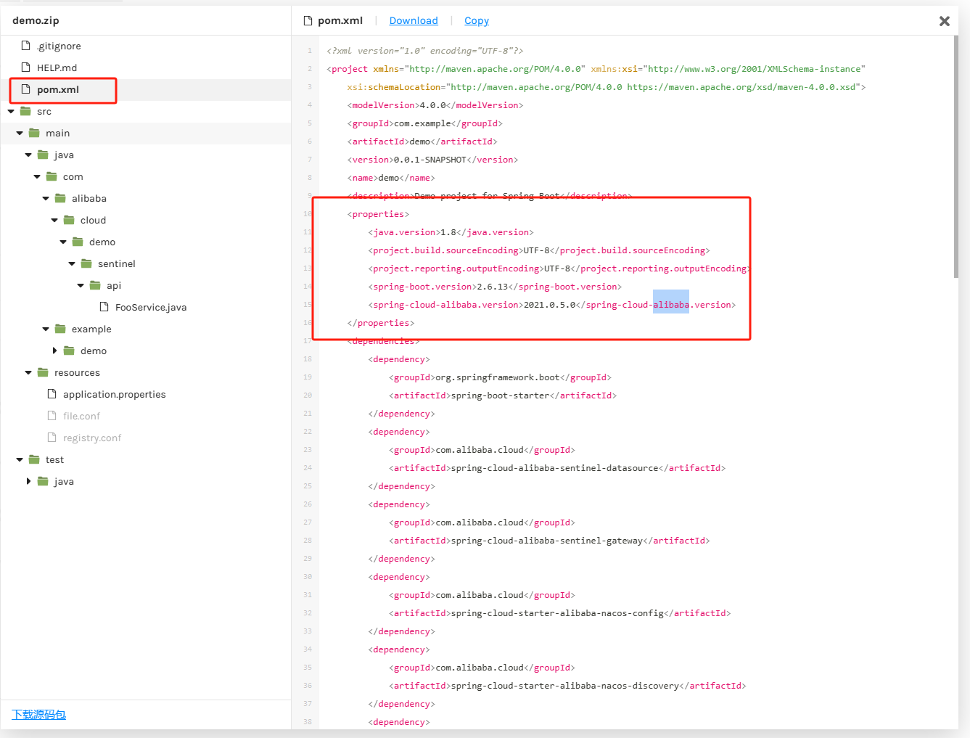Click the resources folder icon
The height and width of the screenshot is (738, 970).
(x=43, y=372)
